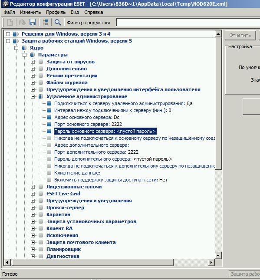Image resolution: width=260 pixels, height=280 pixels.
Task: Click the Open file toolbar icon
Action: point(22,22)
